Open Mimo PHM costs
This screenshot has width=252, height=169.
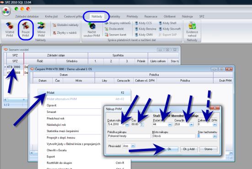click(41, 30)
